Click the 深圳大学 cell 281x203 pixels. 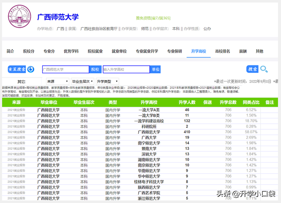149,154
